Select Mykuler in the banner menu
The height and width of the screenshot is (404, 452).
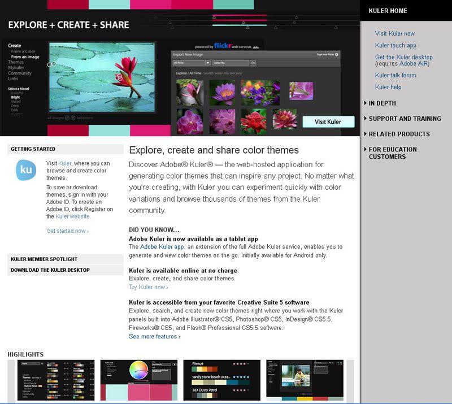pos(16,67)
